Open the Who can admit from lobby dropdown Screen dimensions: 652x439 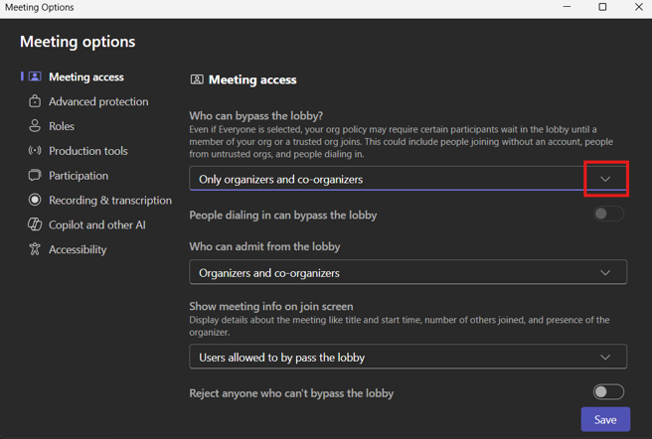tap(407, 272)
